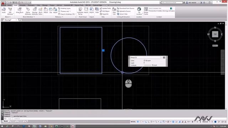Switch to the Annotate ribbon tab

tap(22, 5)
